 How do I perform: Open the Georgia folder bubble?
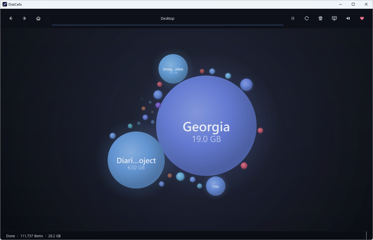[x=206, y=126]
